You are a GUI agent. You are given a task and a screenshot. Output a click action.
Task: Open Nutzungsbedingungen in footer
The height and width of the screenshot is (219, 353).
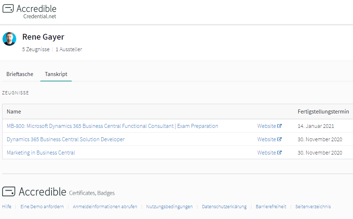pos(169,207)
